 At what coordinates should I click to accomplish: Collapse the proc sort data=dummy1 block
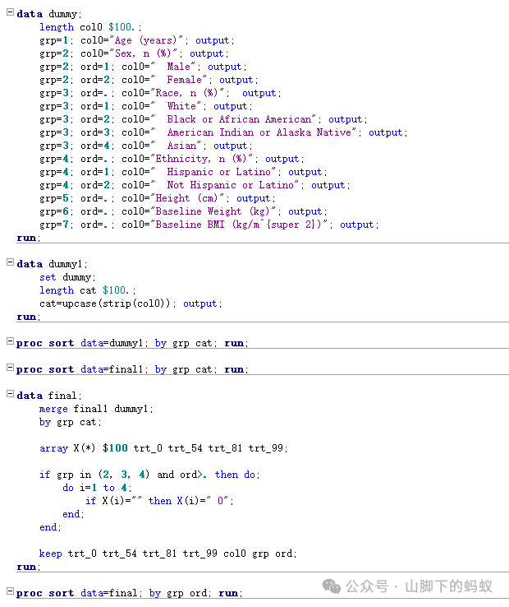coord(11,341)
